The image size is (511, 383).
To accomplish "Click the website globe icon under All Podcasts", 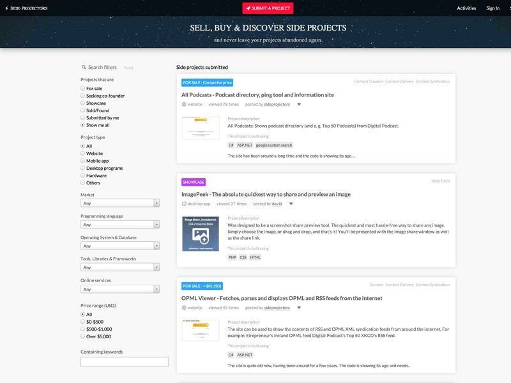I will (184, 104).
